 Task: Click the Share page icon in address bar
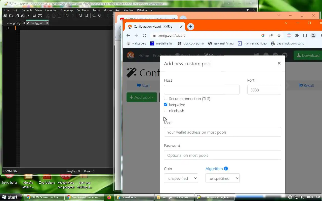271,36
